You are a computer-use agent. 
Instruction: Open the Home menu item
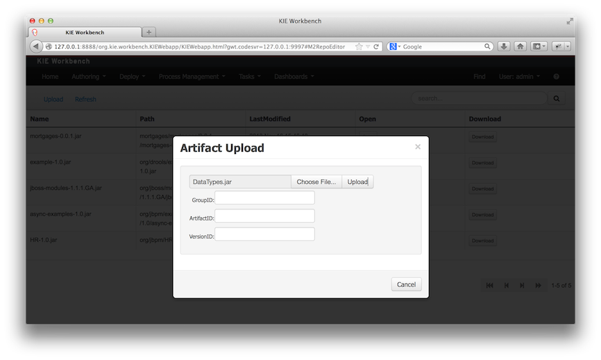[50, 76]
